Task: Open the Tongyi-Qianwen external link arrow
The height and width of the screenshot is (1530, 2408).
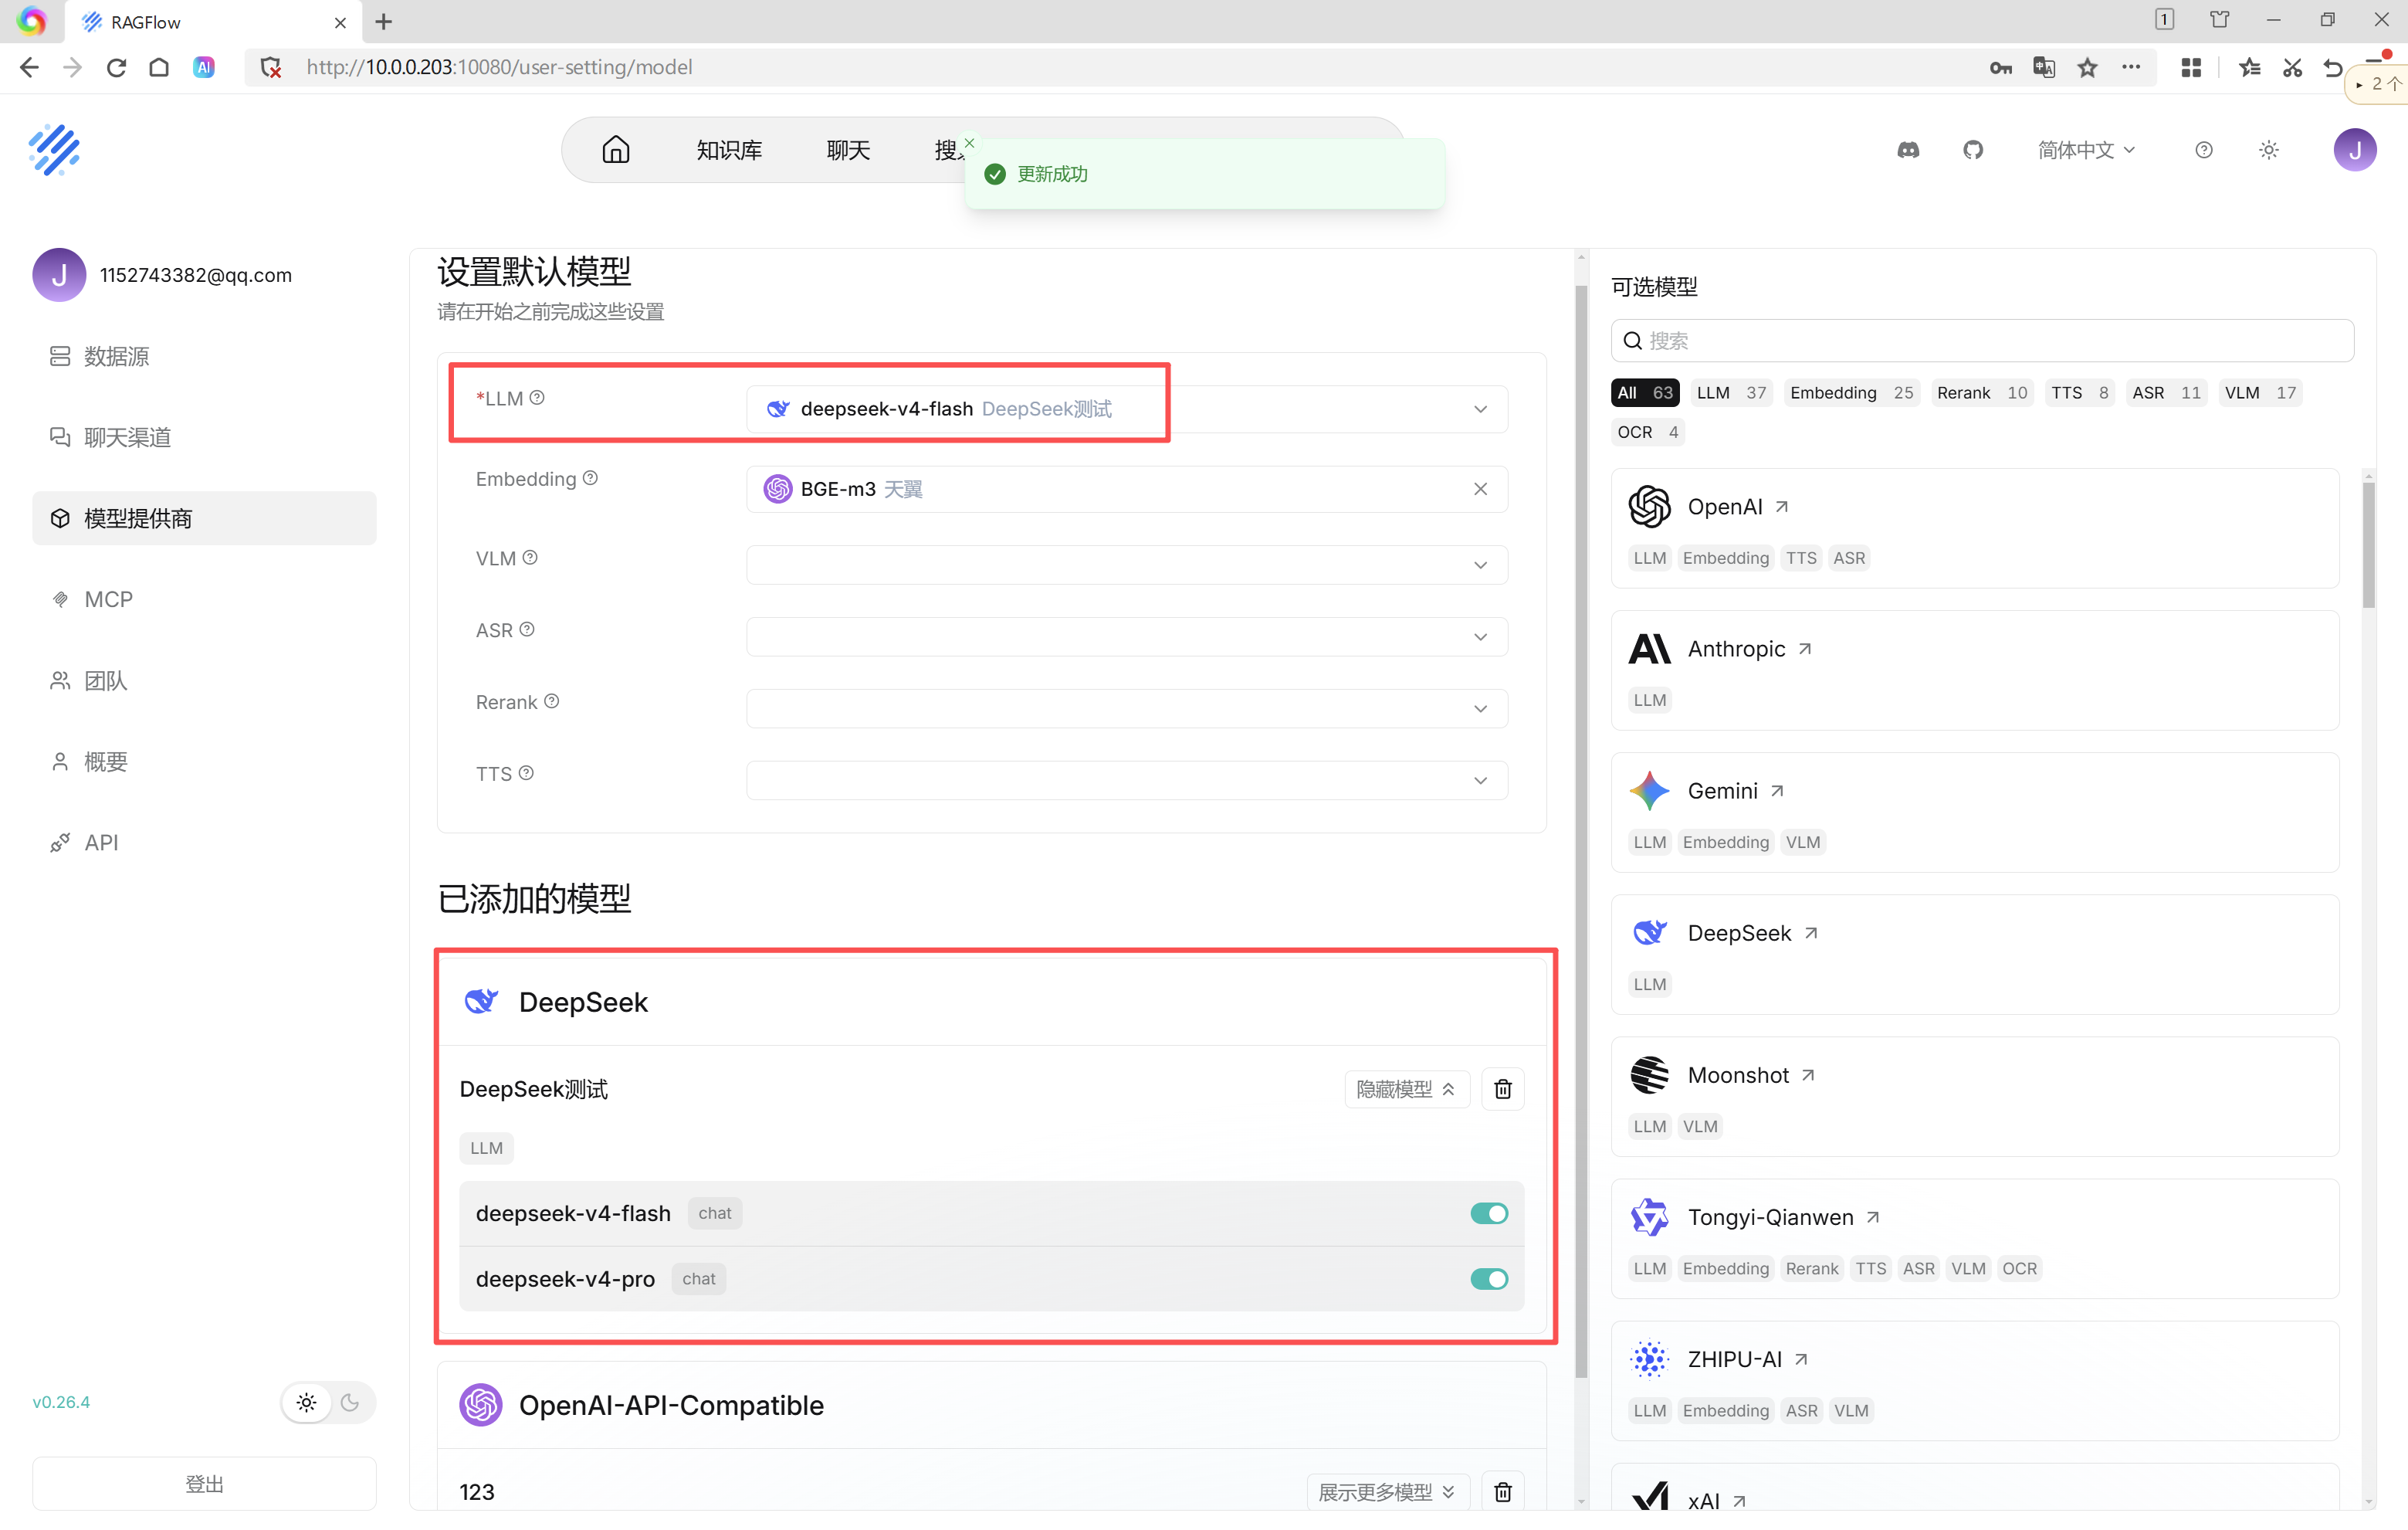Action: [x=1873, y=1218]
